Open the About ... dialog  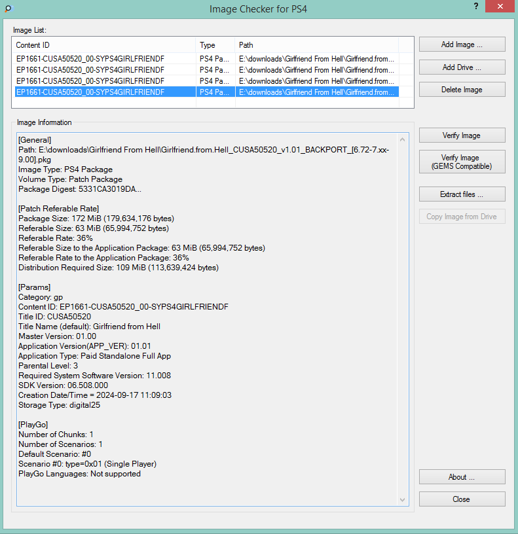pos(462,477)
